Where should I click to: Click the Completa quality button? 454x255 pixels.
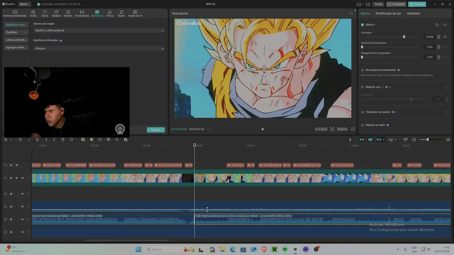(321, 129)
